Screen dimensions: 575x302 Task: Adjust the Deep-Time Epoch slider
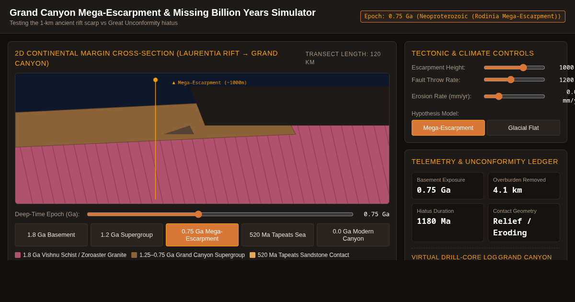[x=220, y=214]
